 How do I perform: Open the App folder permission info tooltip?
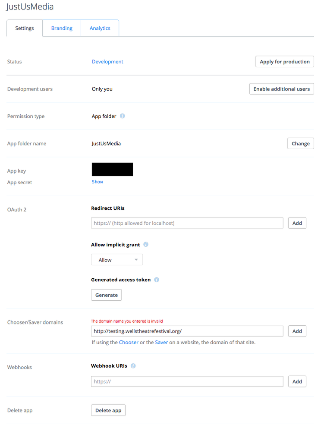[x=123, y=116]
